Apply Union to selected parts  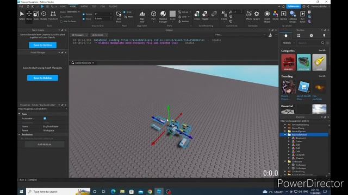pos(197,16)
